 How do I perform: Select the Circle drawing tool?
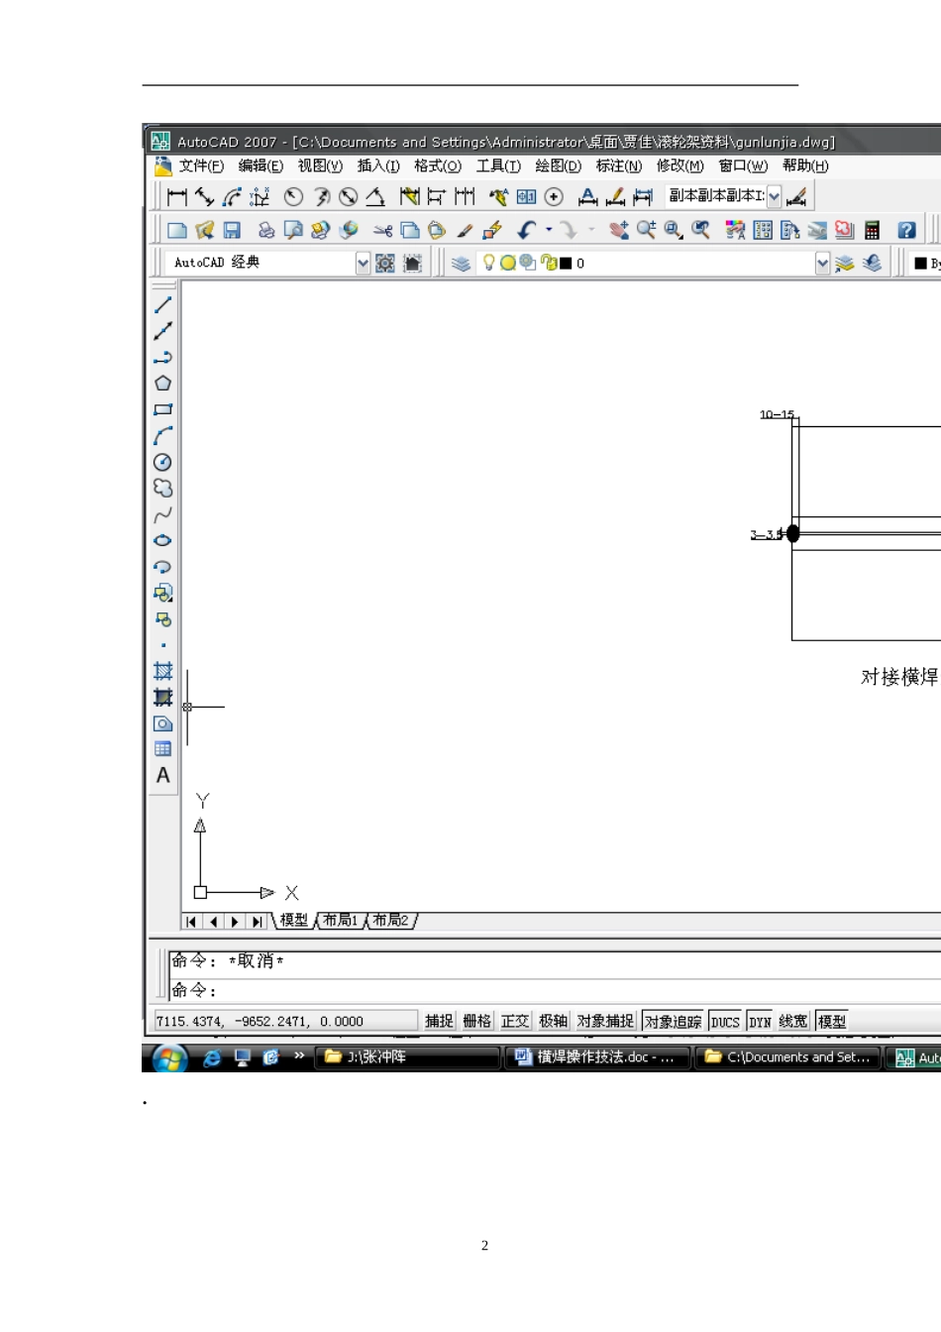coord(163,462)
